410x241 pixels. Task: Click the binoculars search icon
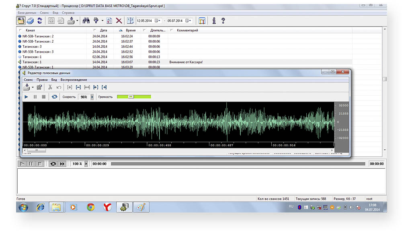[x=86, y=20]
